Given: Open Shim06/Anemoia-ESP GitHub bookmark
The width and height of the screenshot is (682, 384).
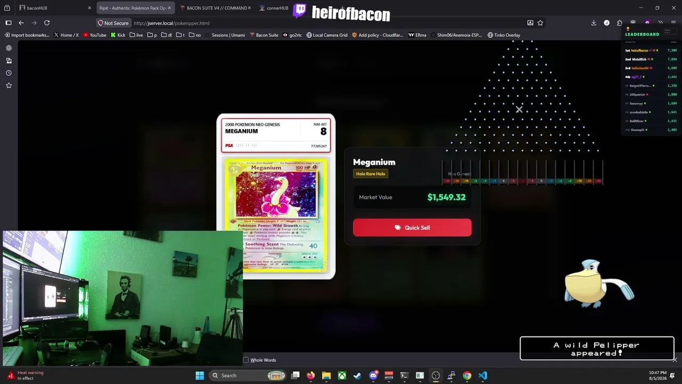Looking at the screenshot, I should coord(456,35).
